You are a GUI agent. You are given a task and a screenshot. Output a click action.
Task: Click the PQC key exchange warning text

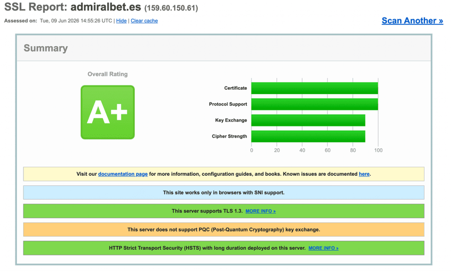pos(224,229)
